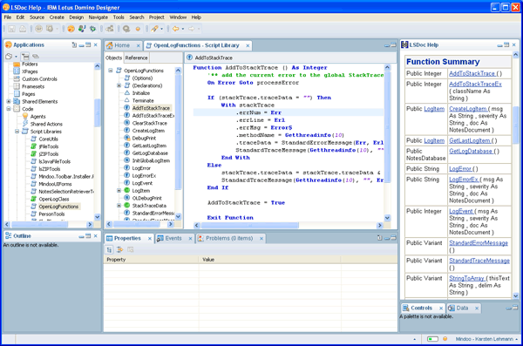The height and width of the screenshot is (346, 523).
Task: Open the CreateLogItem function link
Action: [468, 108]
